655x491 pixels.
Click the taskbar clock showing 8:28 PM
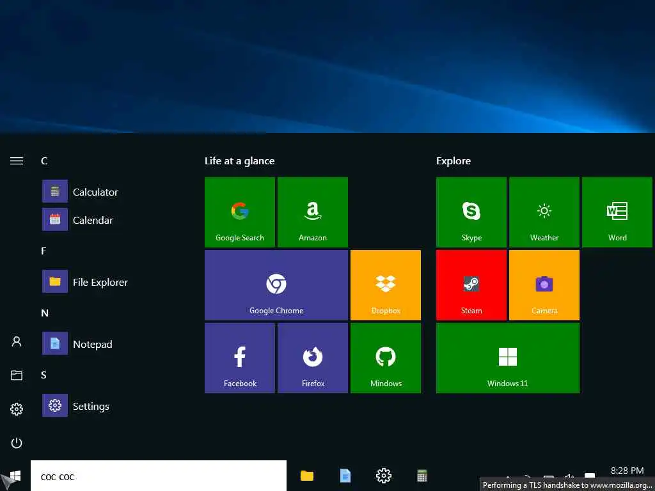627,471
